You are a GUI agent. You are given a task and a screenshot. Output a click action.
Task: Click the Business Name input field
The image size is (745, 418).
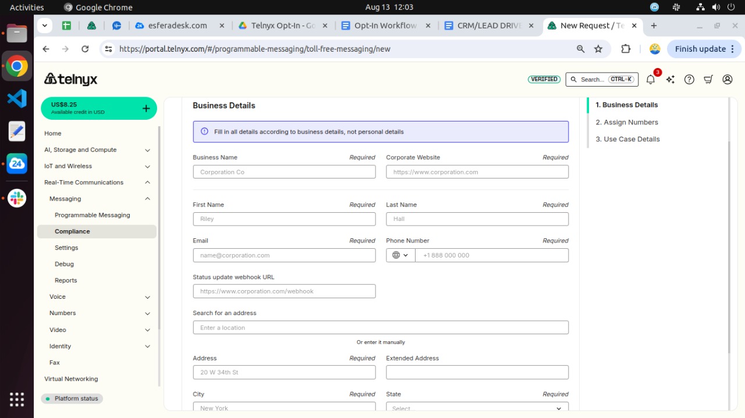pos(284,172)
